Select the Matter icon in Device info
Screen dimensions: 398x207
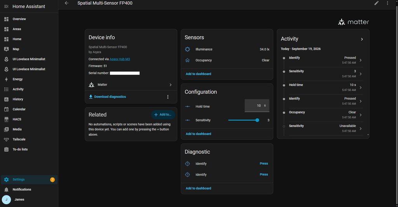pyautogui.click(x=91, y=85)
